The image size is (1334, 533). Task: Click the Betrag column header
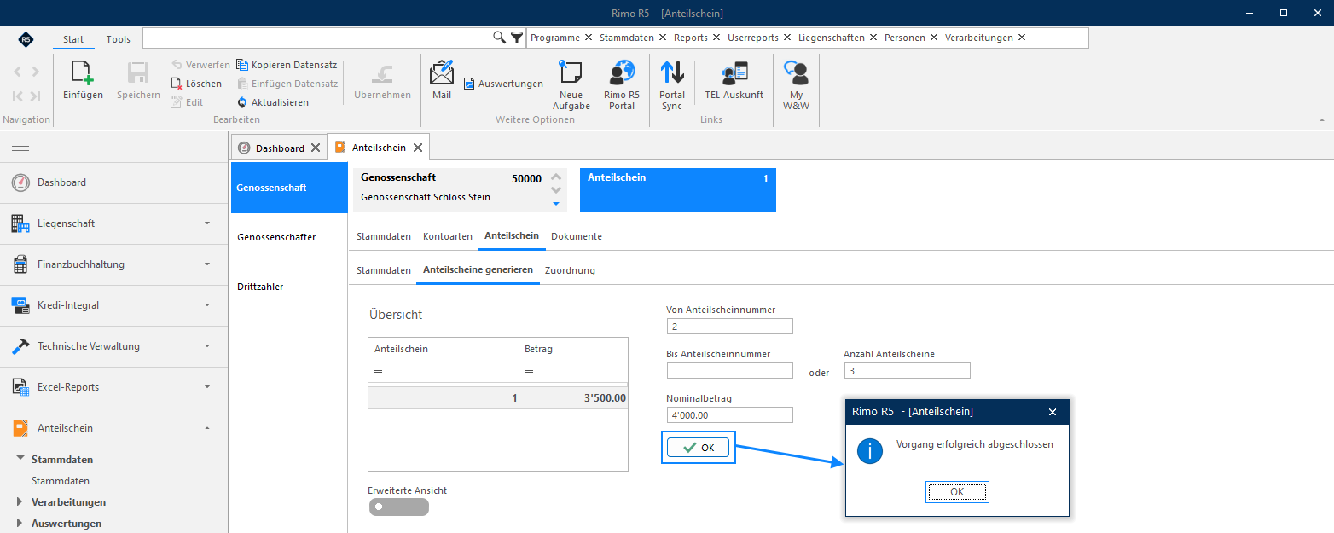coord(538,349)
